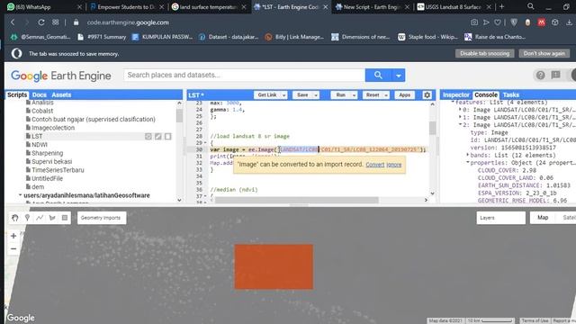Select the add marker drawing tool

click(x=27, y=218)
